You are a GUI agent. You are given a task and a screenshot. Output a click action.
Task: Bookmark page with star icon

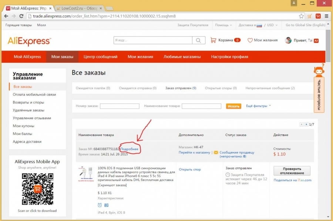[x=301, y=16]
